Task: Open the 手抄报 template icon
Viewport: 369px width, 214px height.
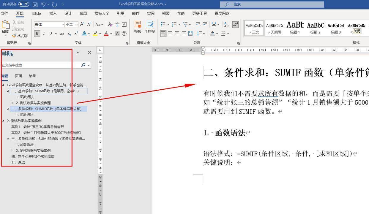Action: coord(149,27)
